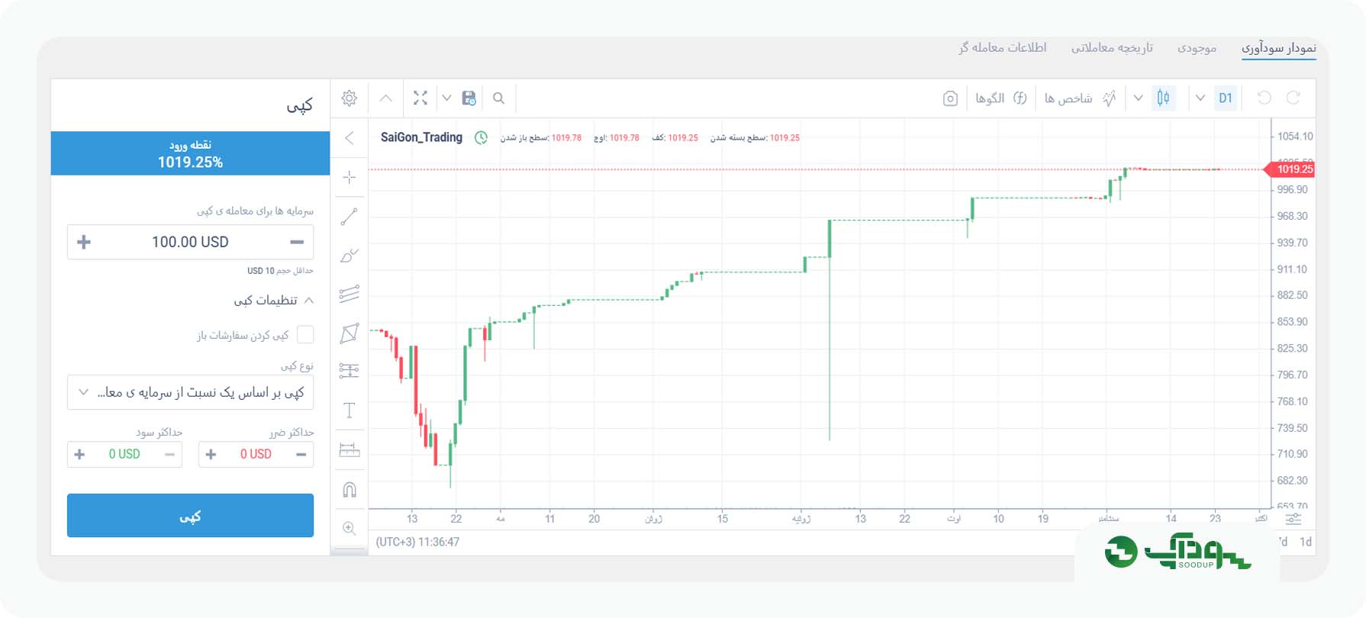This screenshot has width=1366, height=618.
Task: Open the copy type dropdown
Action: [x=191, y=392]
